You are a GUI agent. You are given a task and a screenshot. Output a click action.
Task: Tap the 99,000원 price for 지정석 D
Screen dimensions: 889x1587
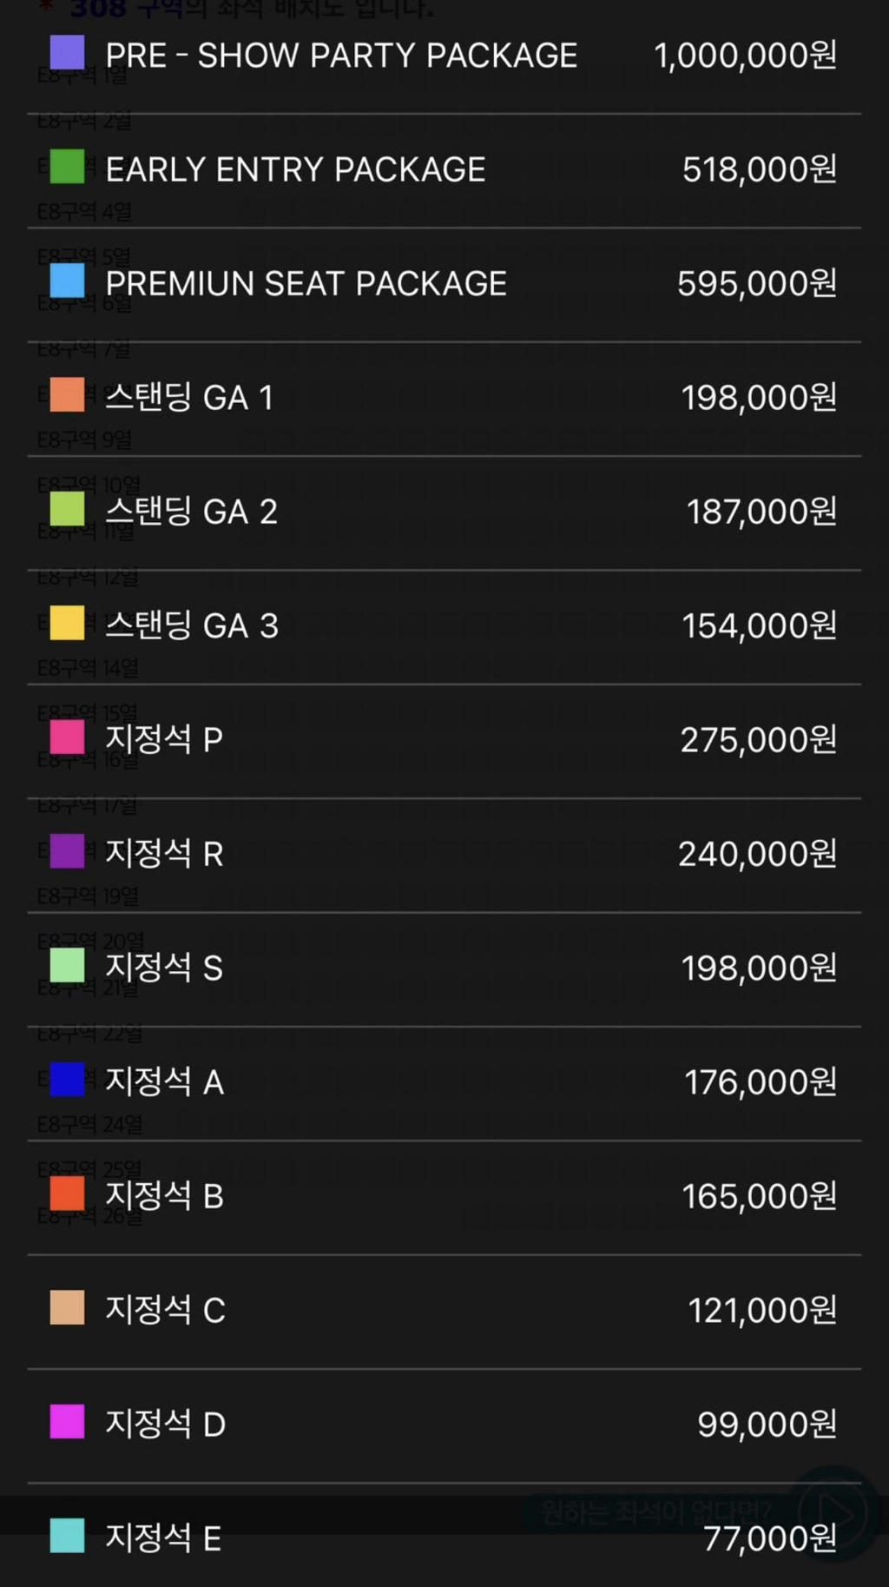767,1425
